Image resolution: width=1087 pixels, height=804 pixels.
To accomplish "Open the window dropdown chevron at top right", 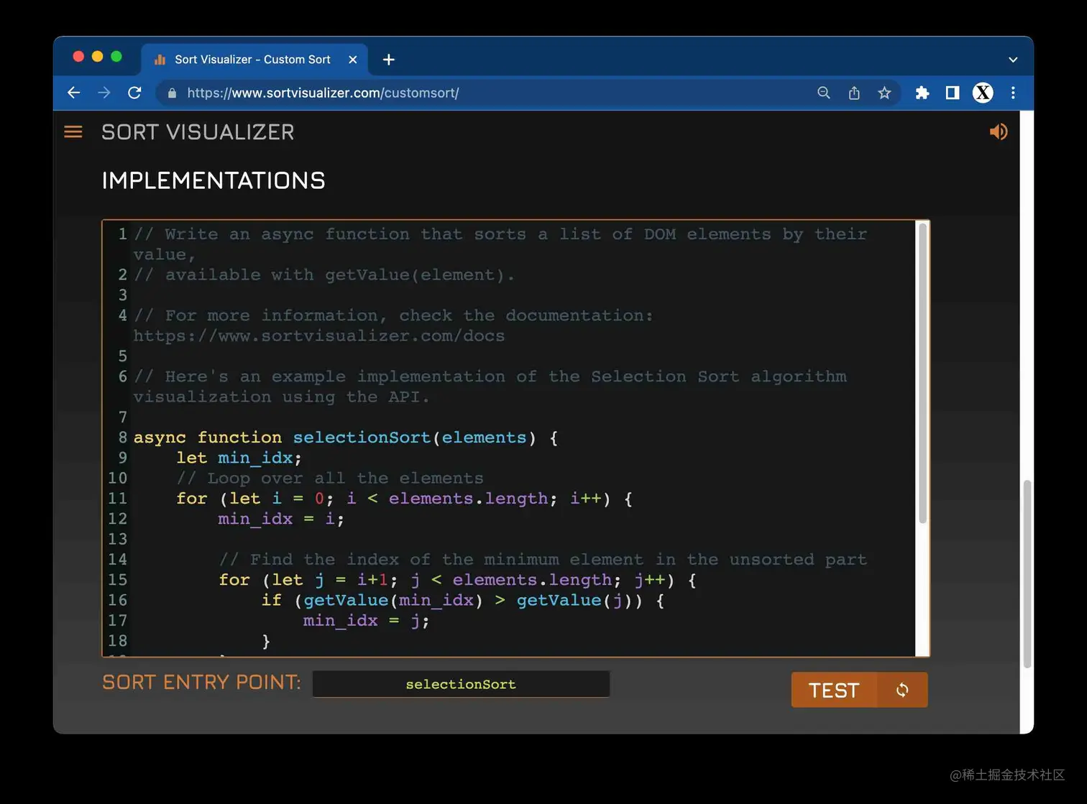I will click(x=1012, y=60).
